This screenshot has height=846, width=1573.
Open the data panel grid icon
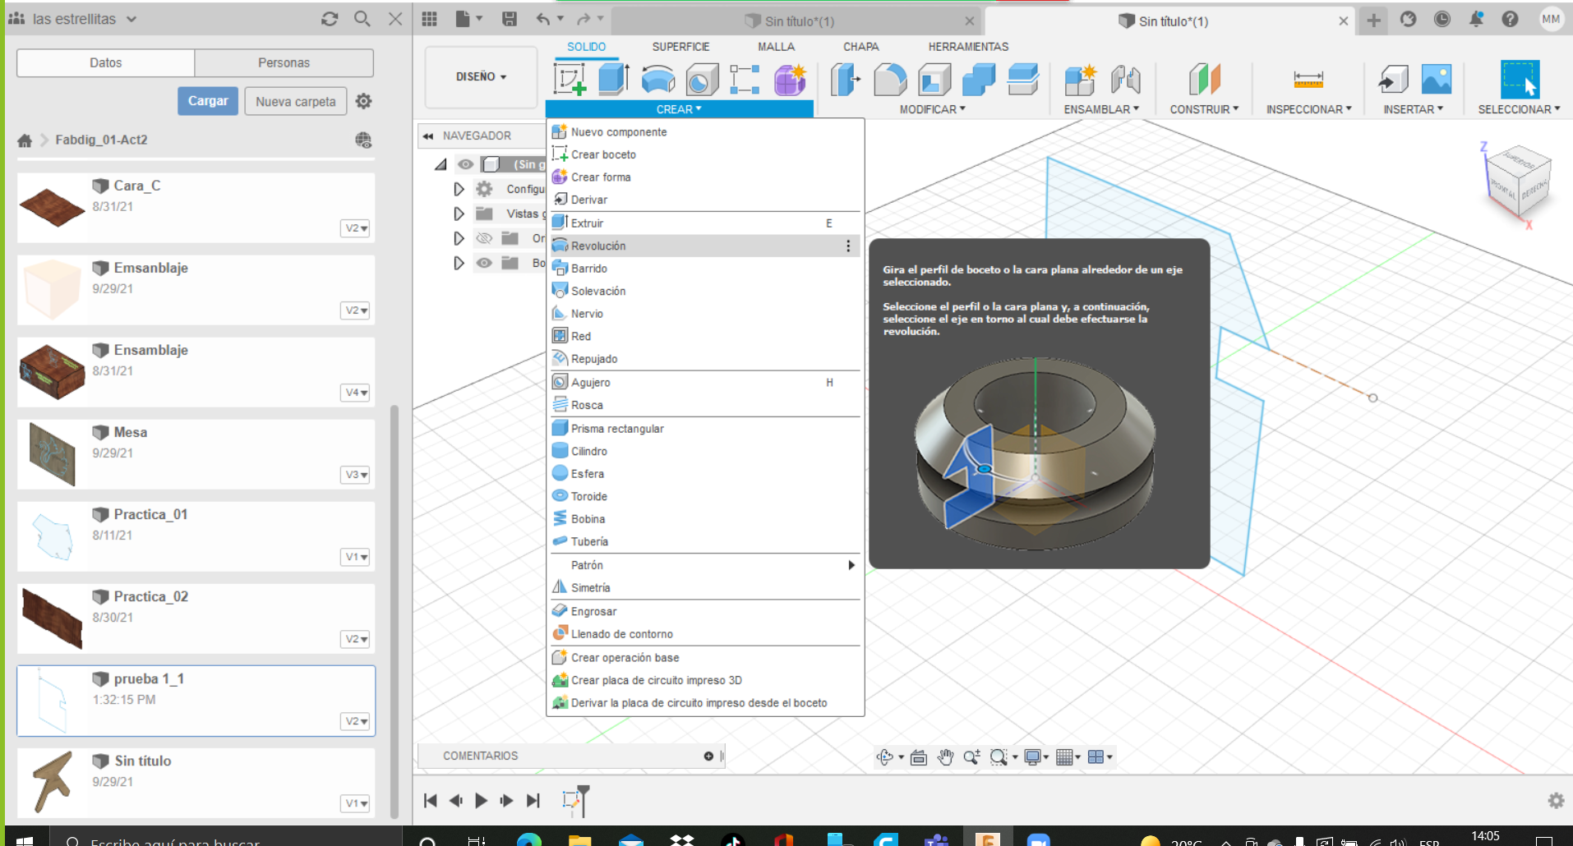(429, 19)
